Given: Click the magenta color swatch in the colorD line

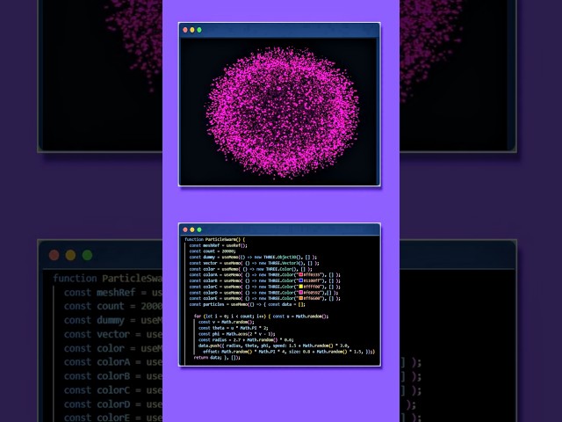Looking at the screenshot, I should coord(300,293).
